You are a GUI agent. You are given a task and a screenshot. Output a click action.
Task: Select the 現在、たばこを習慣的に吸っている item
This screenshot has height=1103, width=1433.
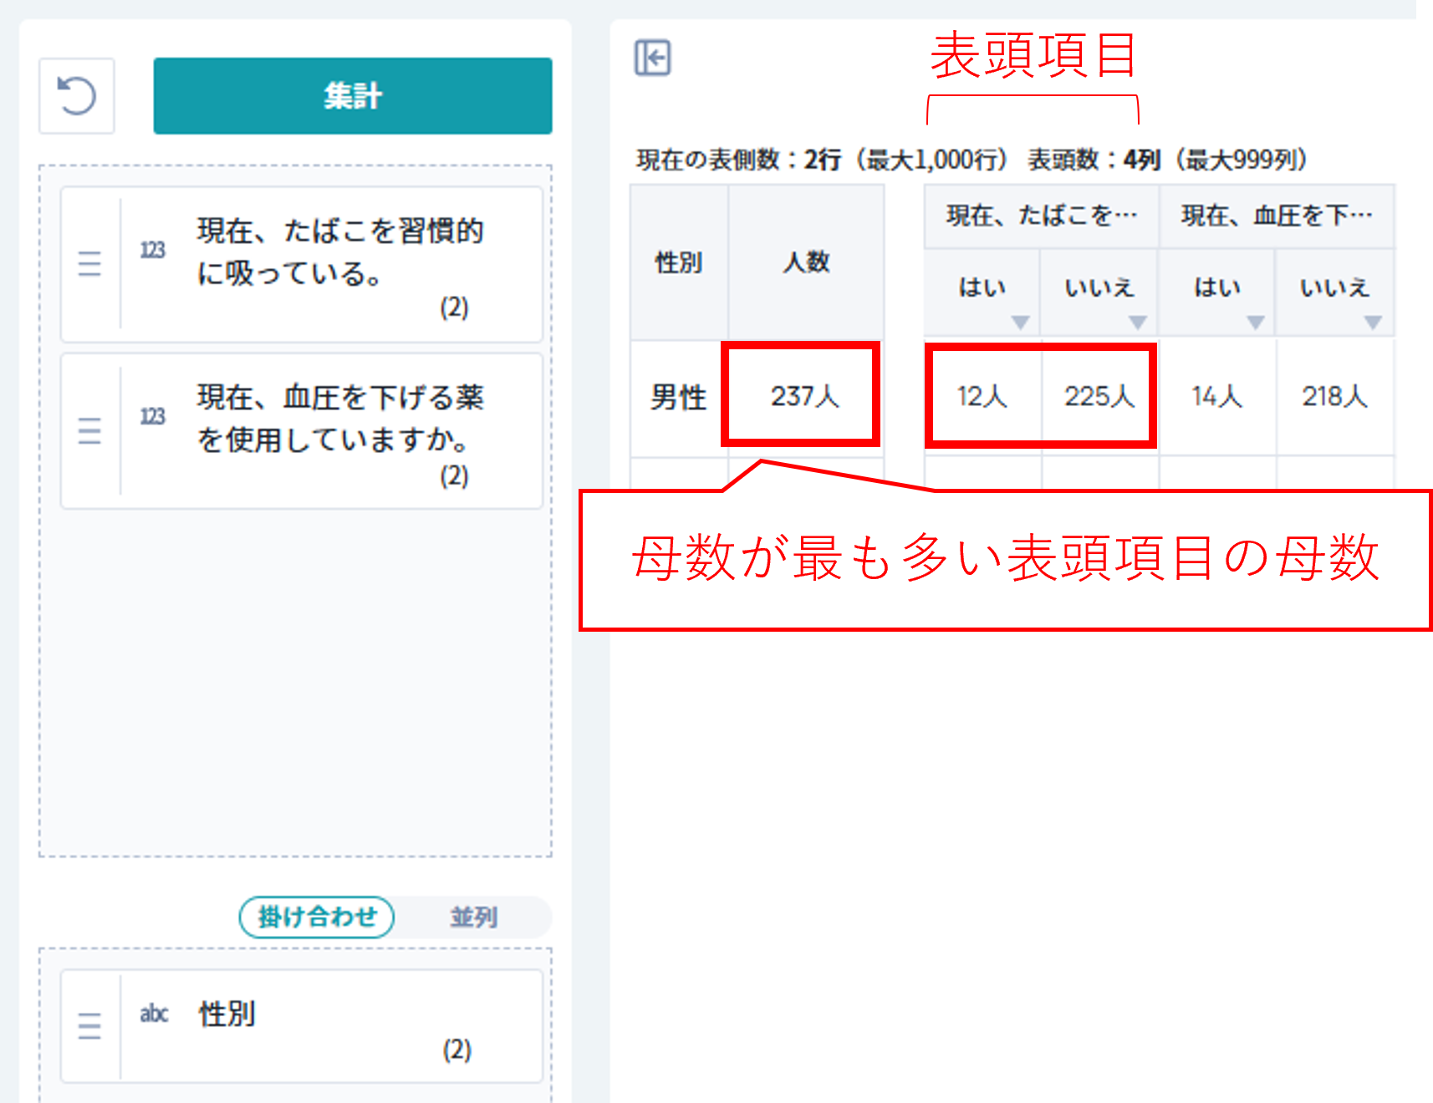pos(302,264)
